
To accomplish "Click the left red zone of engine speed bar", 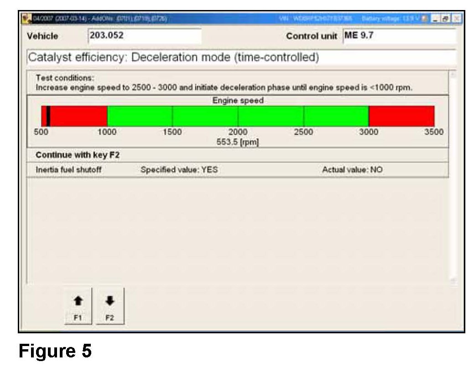I will click(x=78, y=116).
